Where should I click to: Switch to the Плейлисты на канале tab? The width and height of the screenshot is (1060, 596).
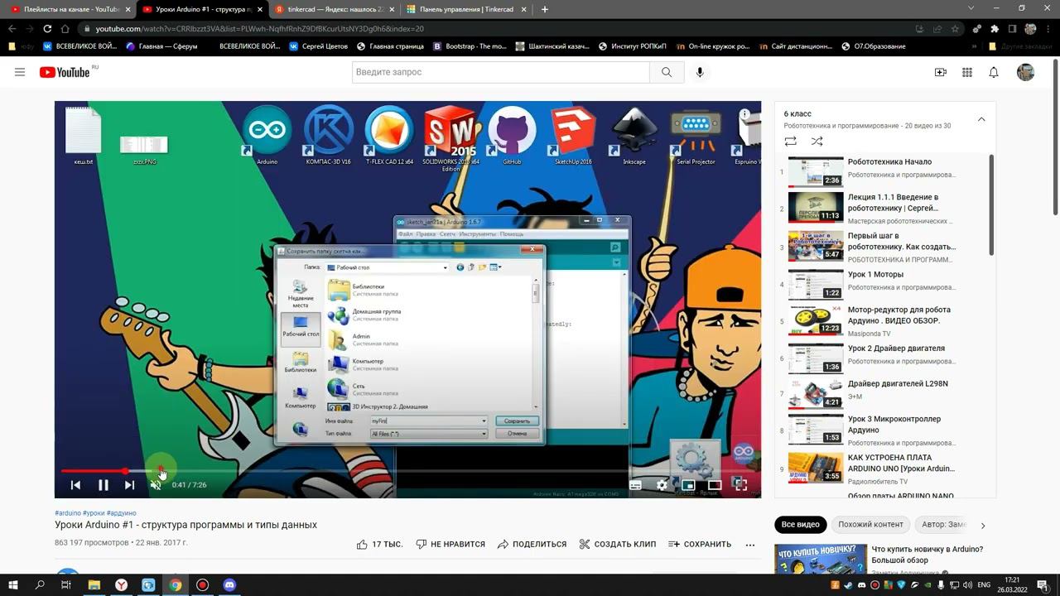pos(70,9)
